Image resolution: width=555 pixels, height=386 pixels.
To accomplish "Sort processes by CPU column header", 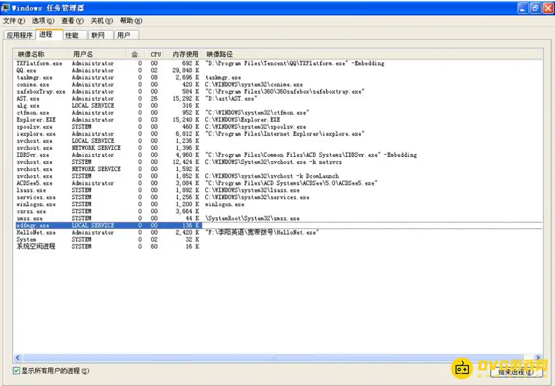I will point(156,54).
